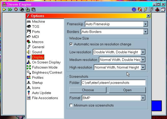The height and width of the screenshot is (119, 167).
Task: Click the blue square in Steem window
Action: (x=157, y=106)
